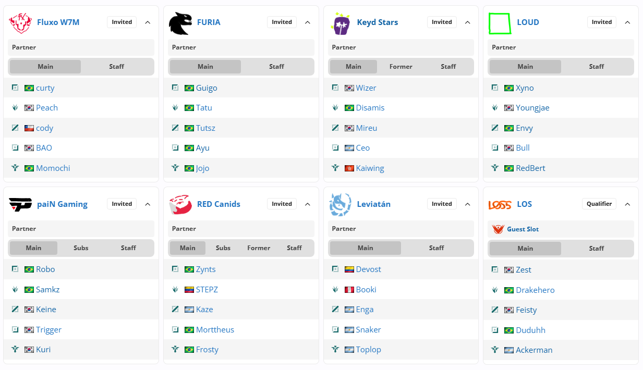643x370 pixels.
Task: Click the support icon beside Kaiwing
Action: click(335, 168)
